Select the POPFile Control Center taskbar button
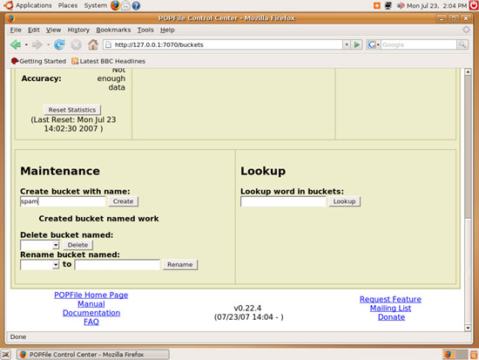 tap(93, 355)
